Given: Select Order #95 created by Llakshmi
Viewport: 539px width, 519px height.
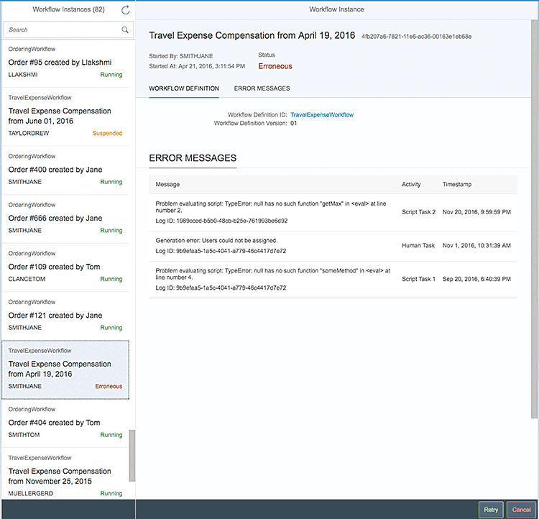Looking at the screenshot, I should pos(65,62).
